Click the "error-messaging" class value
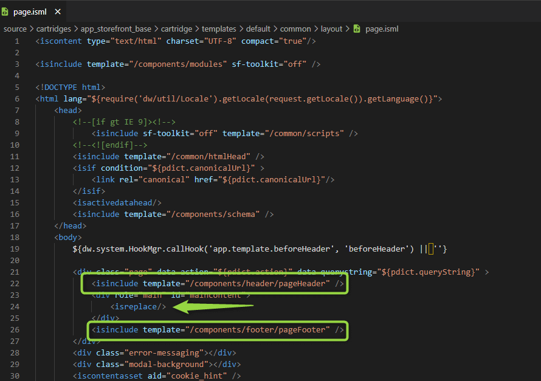This screenshot has width=541, height=381. point(164,353)
